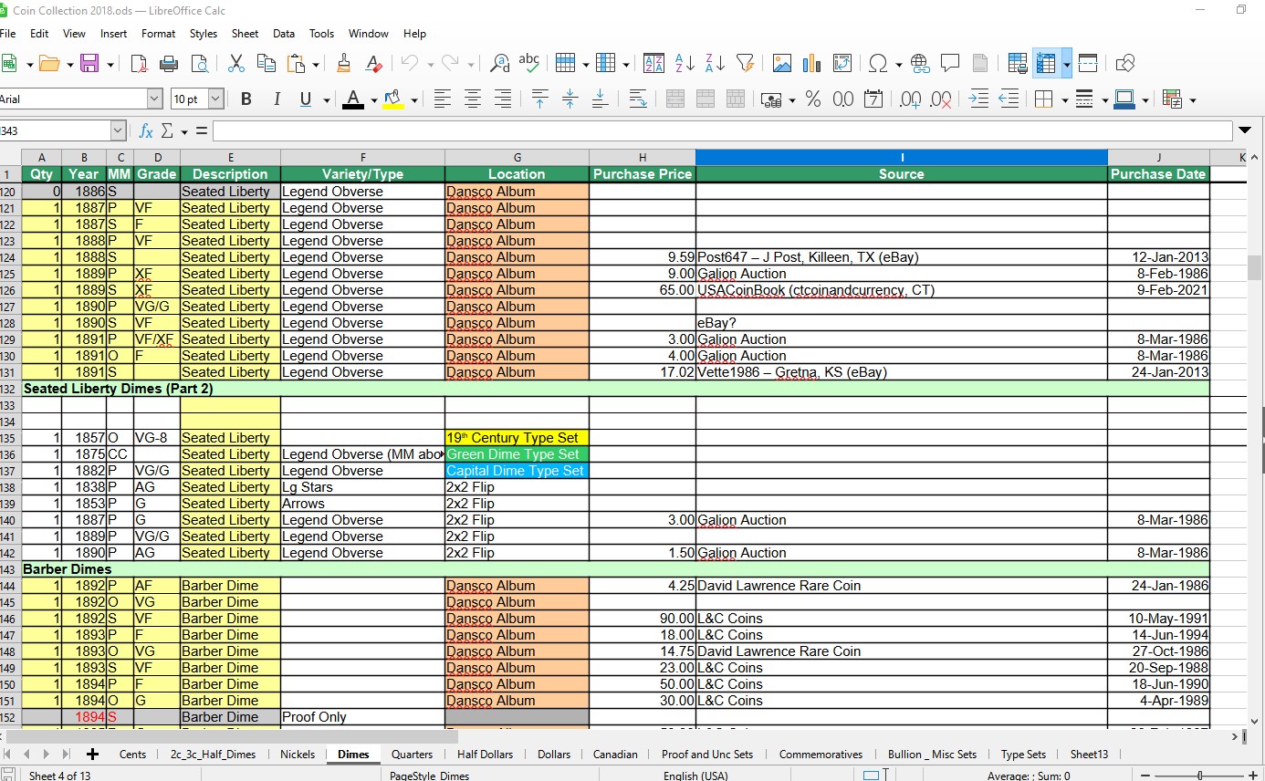Toggle underline formatting
Screen dimensions: 1265x781
[304, 99]
